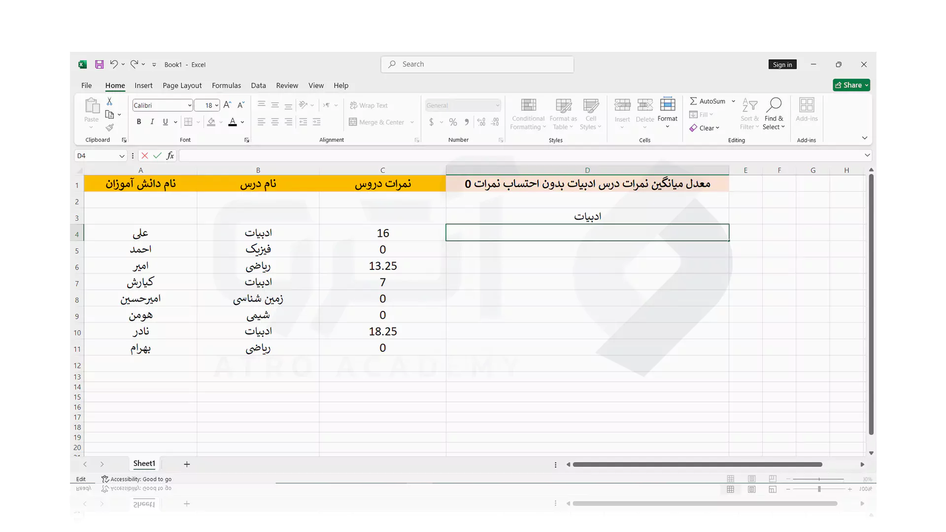Decrease decimal places
This screenshot has width=946, height=532.
point(495,122)
